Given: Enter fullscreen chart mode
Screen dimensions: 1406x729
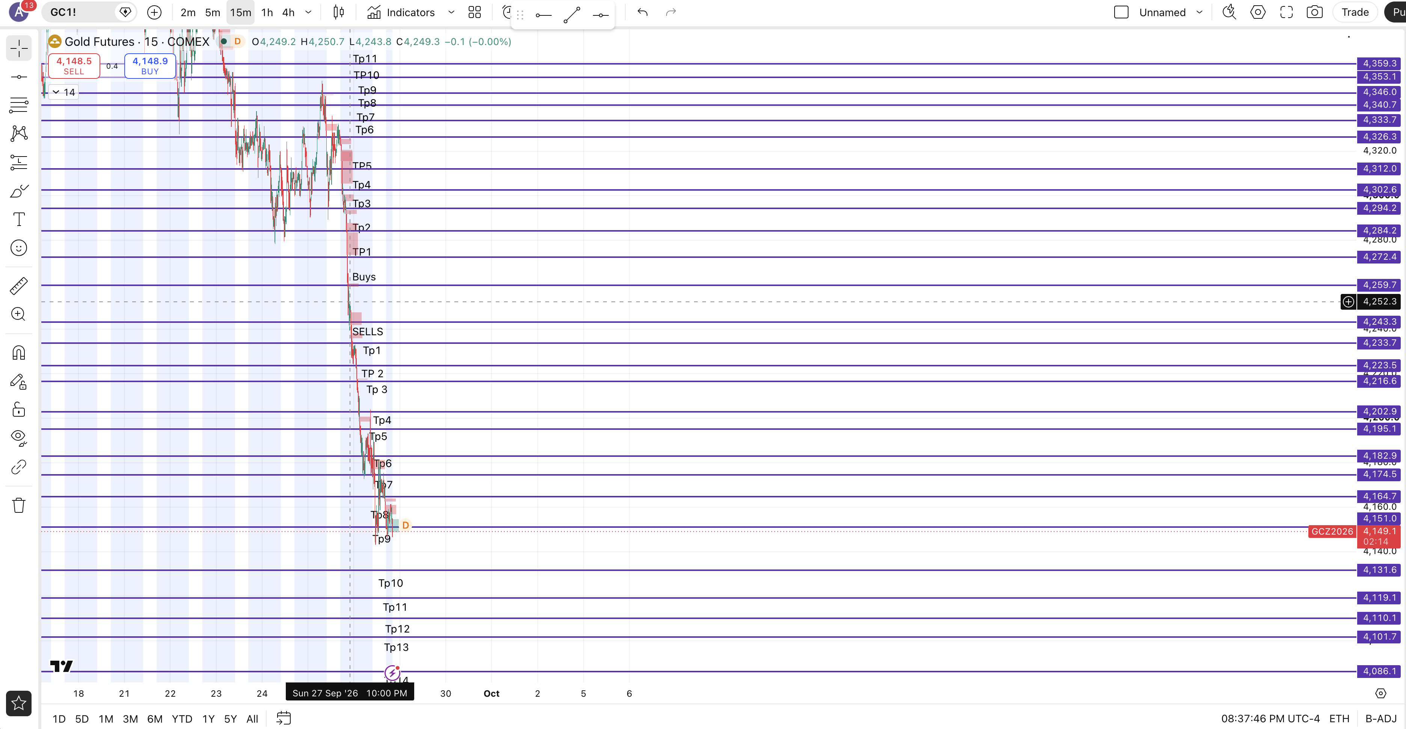Looking at the screenshot, I should tap(1286, 12).
